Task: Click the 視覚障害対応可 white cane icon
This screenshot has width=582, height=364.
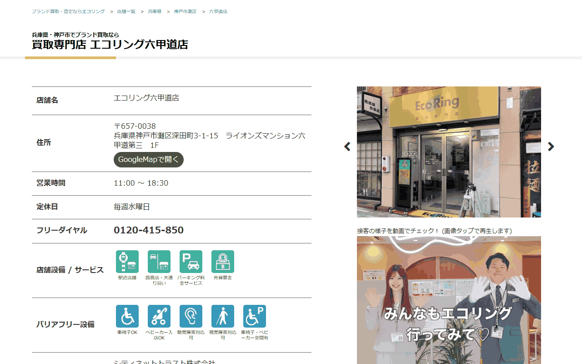Action: coord(223,316)
